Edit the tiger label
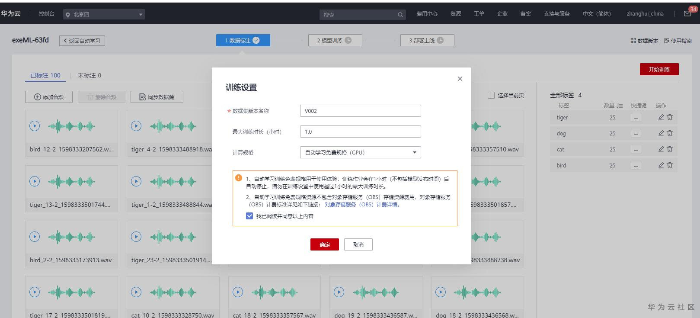The width and height of the screenshot is (700, 318). [x=661, y=117]
